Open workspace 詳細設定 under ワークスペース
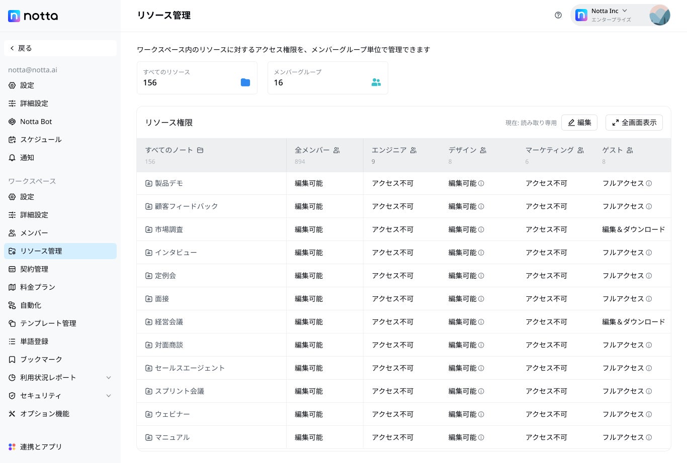 tap(60, 215)
